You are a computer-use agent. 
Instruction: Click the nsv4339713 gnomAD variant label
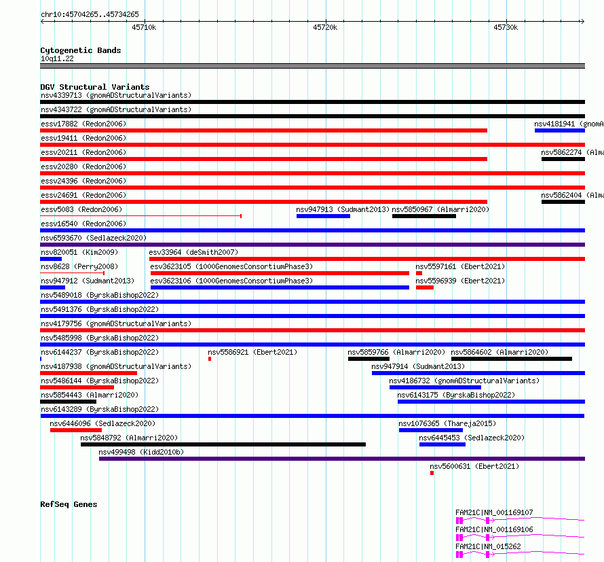pyautogui.click(x=116, y=95)
